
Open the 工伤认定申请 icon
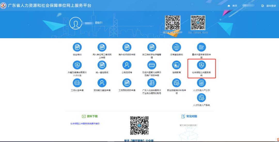(x=77, y=83)
